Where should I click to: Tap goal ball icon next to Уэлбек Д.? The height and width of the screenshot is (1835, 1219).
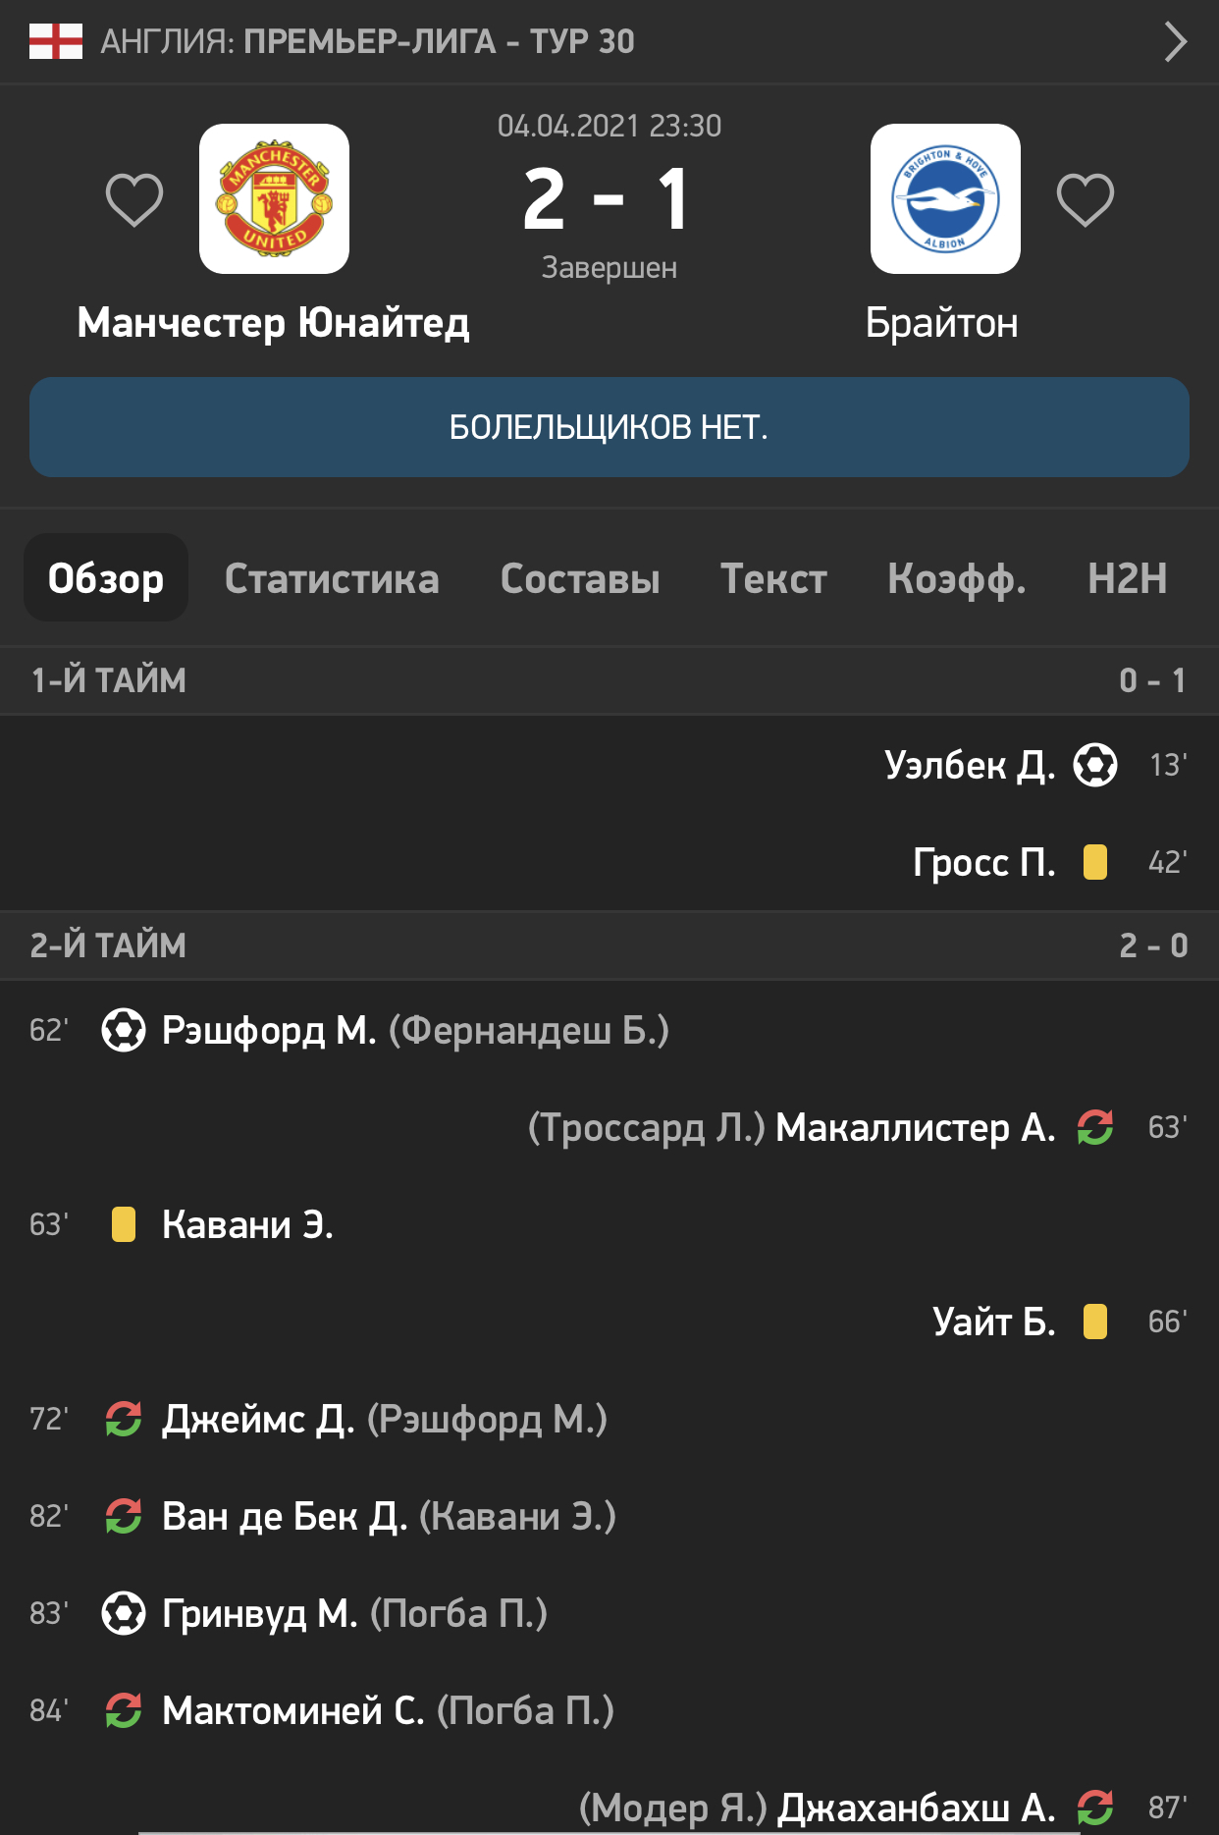coord(1095,765)
